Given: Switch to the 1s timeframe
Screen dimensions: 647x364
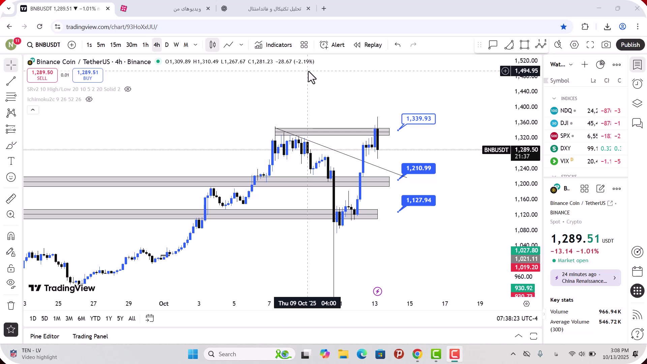Looking at the screenshot, I should pyautogui.click(x=89, y=45).
